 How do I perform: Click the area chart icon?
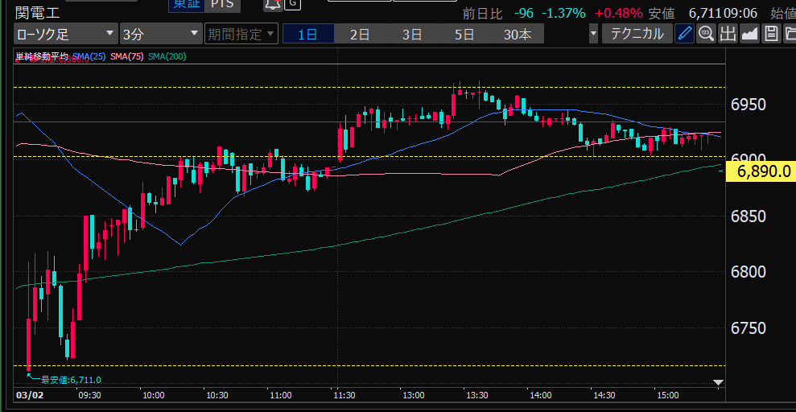pyautogui.click(x=749, y=33)
